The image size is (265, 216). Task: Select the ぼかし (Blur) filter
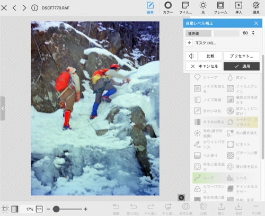tap(237, 77)
